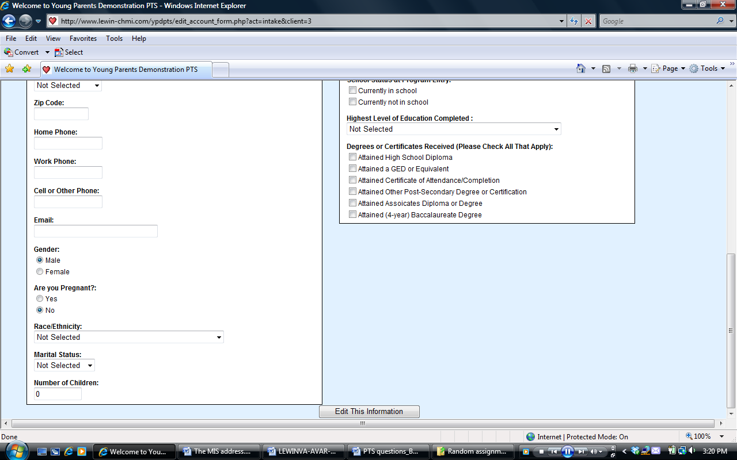Switch to The MIS address taskbar window
Image resolution: width=737 pixels, height=460 pixels.
click(x=219, y=451)
